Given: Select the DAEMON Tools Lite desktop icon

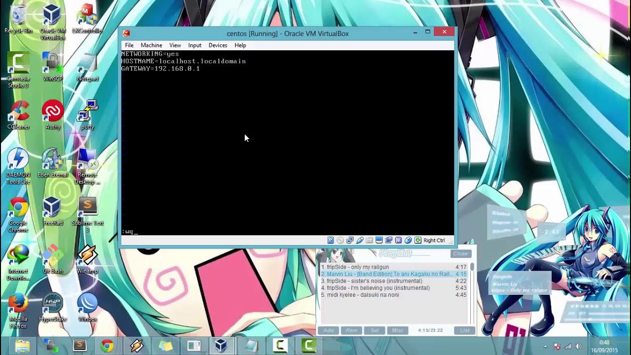Looking at the screenshot, I should pyautogui.click(x=18, y=167).
